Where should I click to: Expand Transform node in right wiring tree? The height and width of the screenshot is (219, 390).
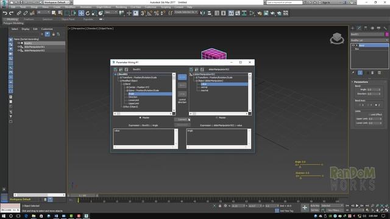(x=196, y=77)
